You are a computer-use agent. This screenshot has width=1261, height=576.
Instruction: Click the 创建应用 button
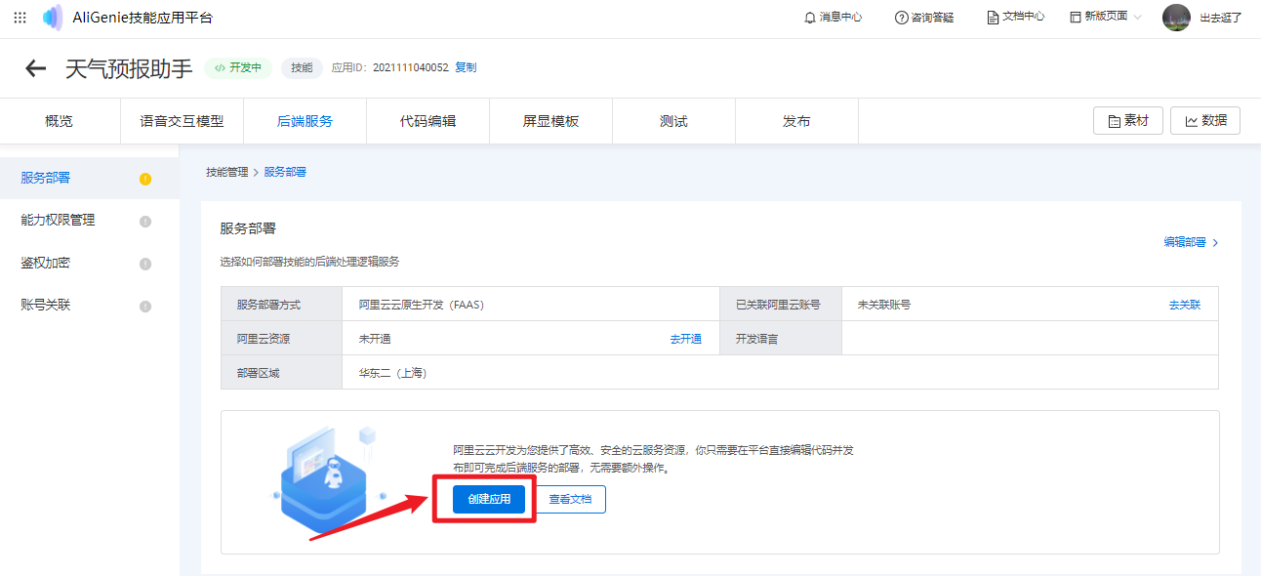[489, 499]
